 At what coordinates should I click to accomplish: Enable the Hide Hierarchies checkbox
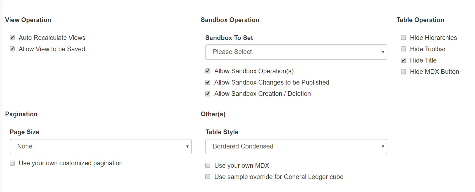pyautogui.click(x=403, y=38)
